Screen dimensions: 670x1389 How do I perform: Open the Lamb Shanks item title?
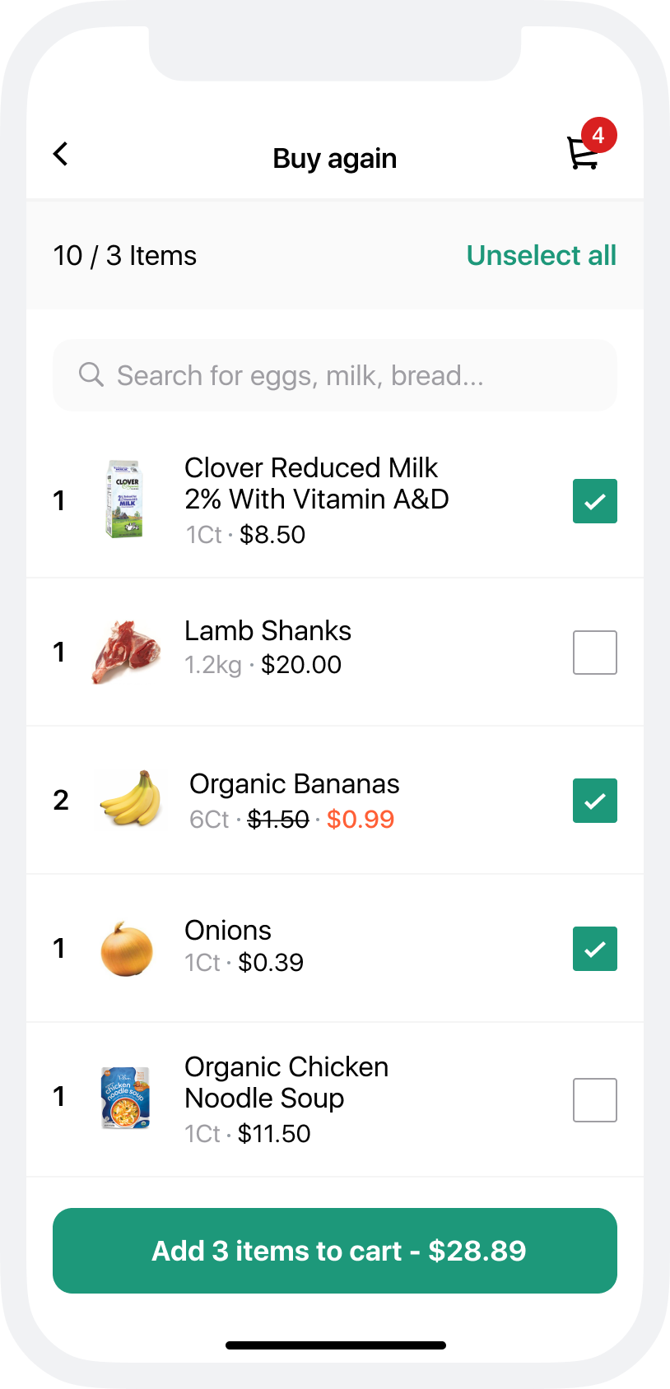[x=268, y=631]
